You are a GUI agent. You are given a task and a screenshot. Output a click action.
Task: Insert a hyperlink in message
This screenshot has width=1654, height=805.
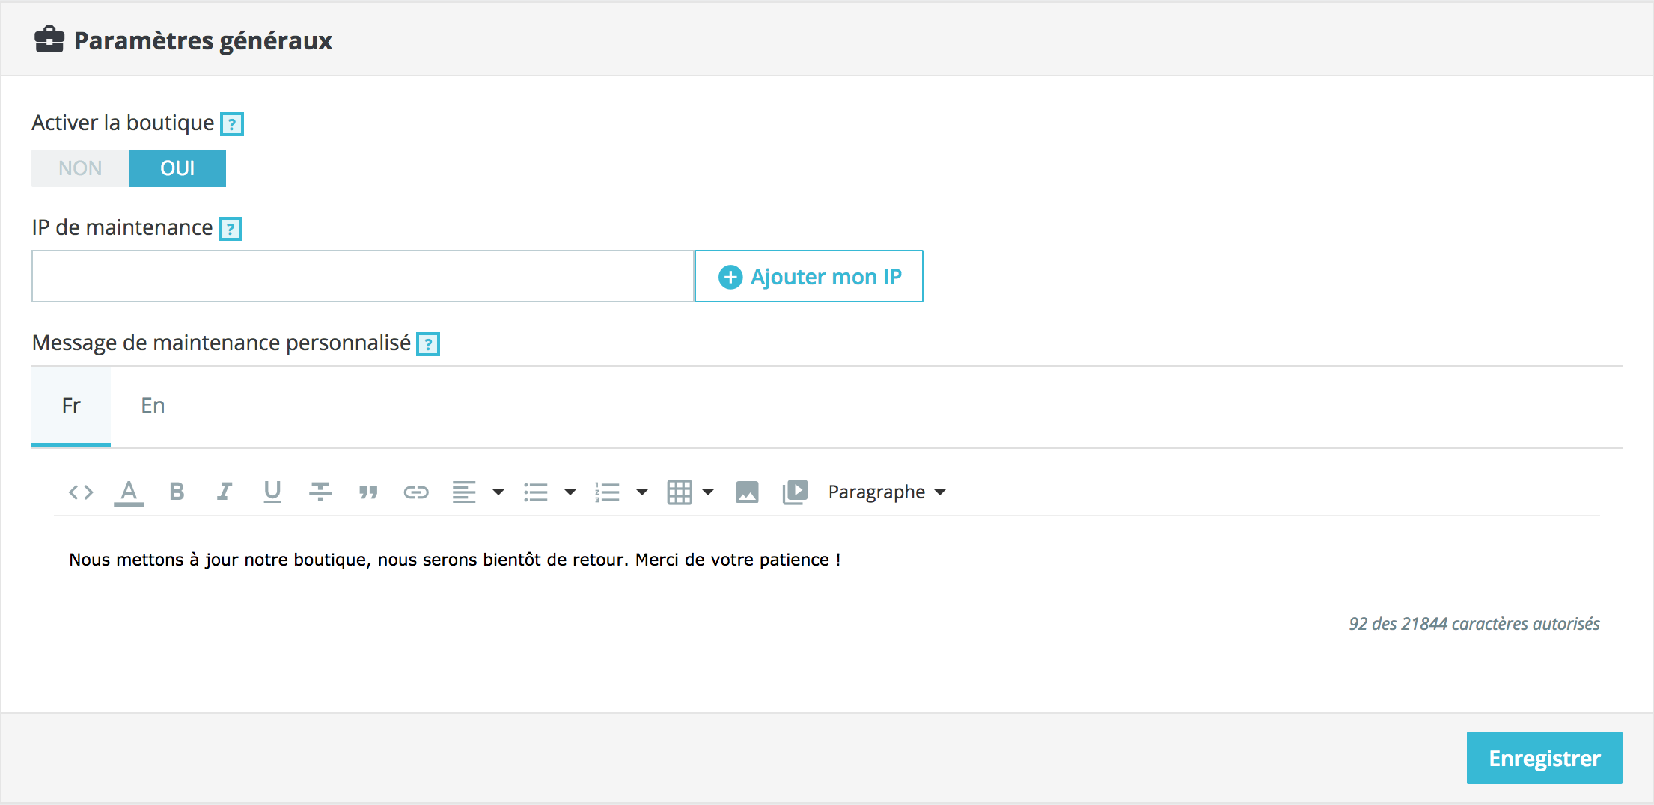tap(416, 492)
